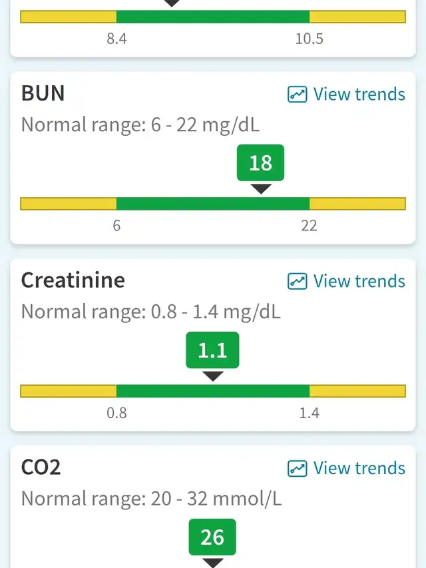Click the trend chart icon for CO2

(x=297, y=469)
